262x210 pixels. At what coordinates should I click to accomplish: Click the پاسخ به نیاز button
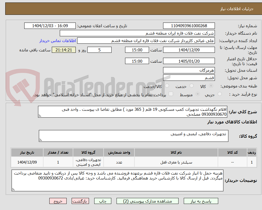point(201,201)
